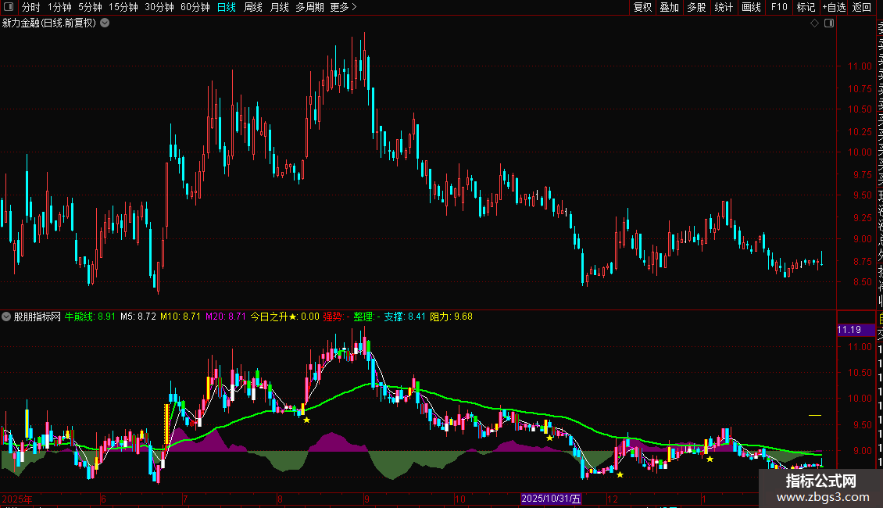Expand the 更多 periods menu
The height and width of the screenshot is (508, 883).
pyautogui.click(x=343, y=7)
